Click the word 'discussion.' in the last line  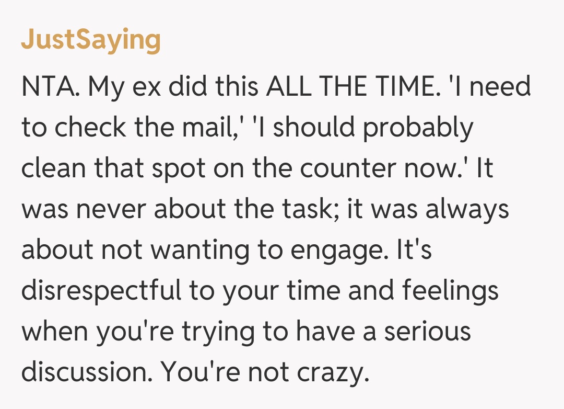click(86, 372)
